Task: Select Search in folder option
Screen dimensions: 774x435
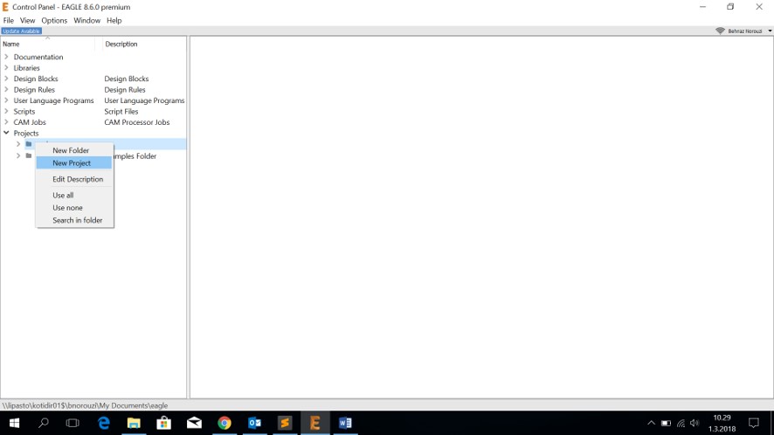Action: pos(74,220)
